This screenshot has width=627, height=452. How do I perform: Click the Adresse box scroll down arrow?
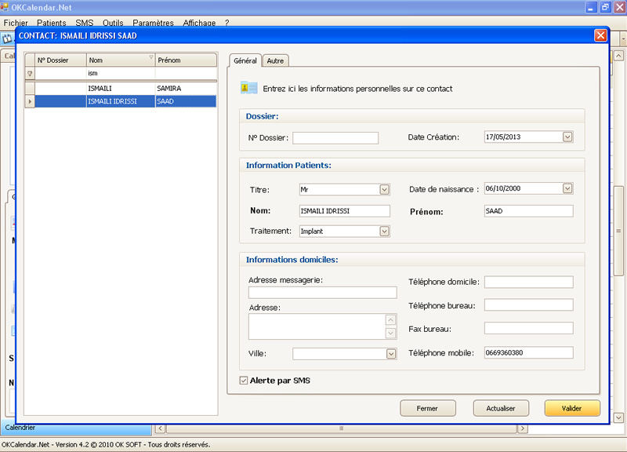(x=390, y=333)
